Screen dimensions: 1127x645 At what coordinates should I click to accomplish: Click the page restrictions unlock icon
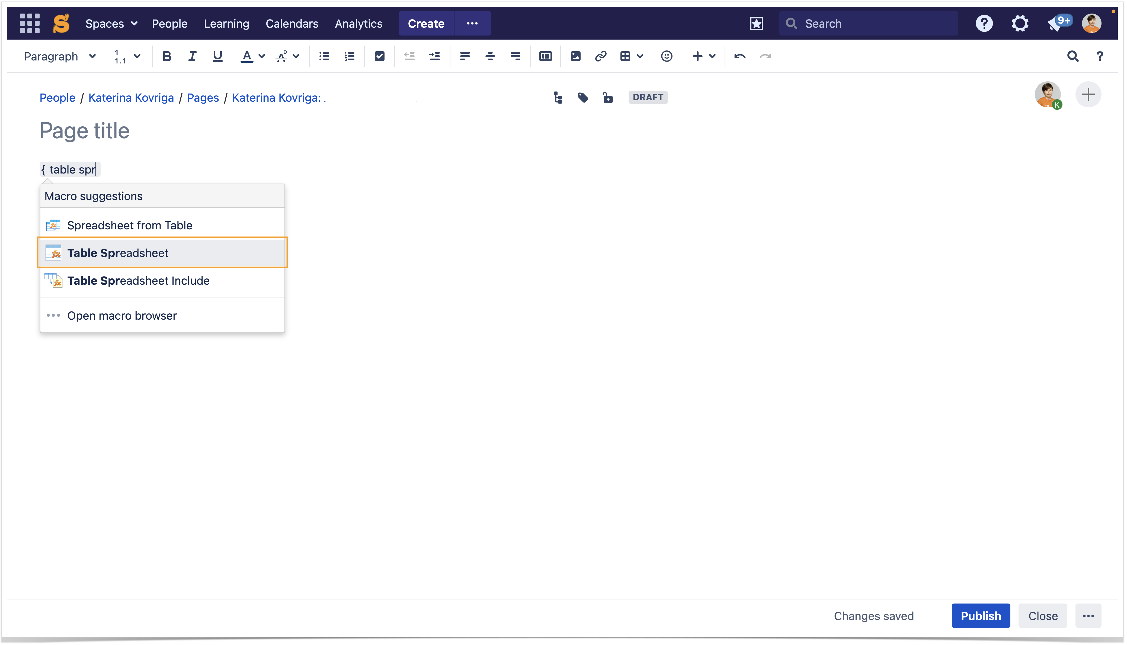(x=608, y=97)
